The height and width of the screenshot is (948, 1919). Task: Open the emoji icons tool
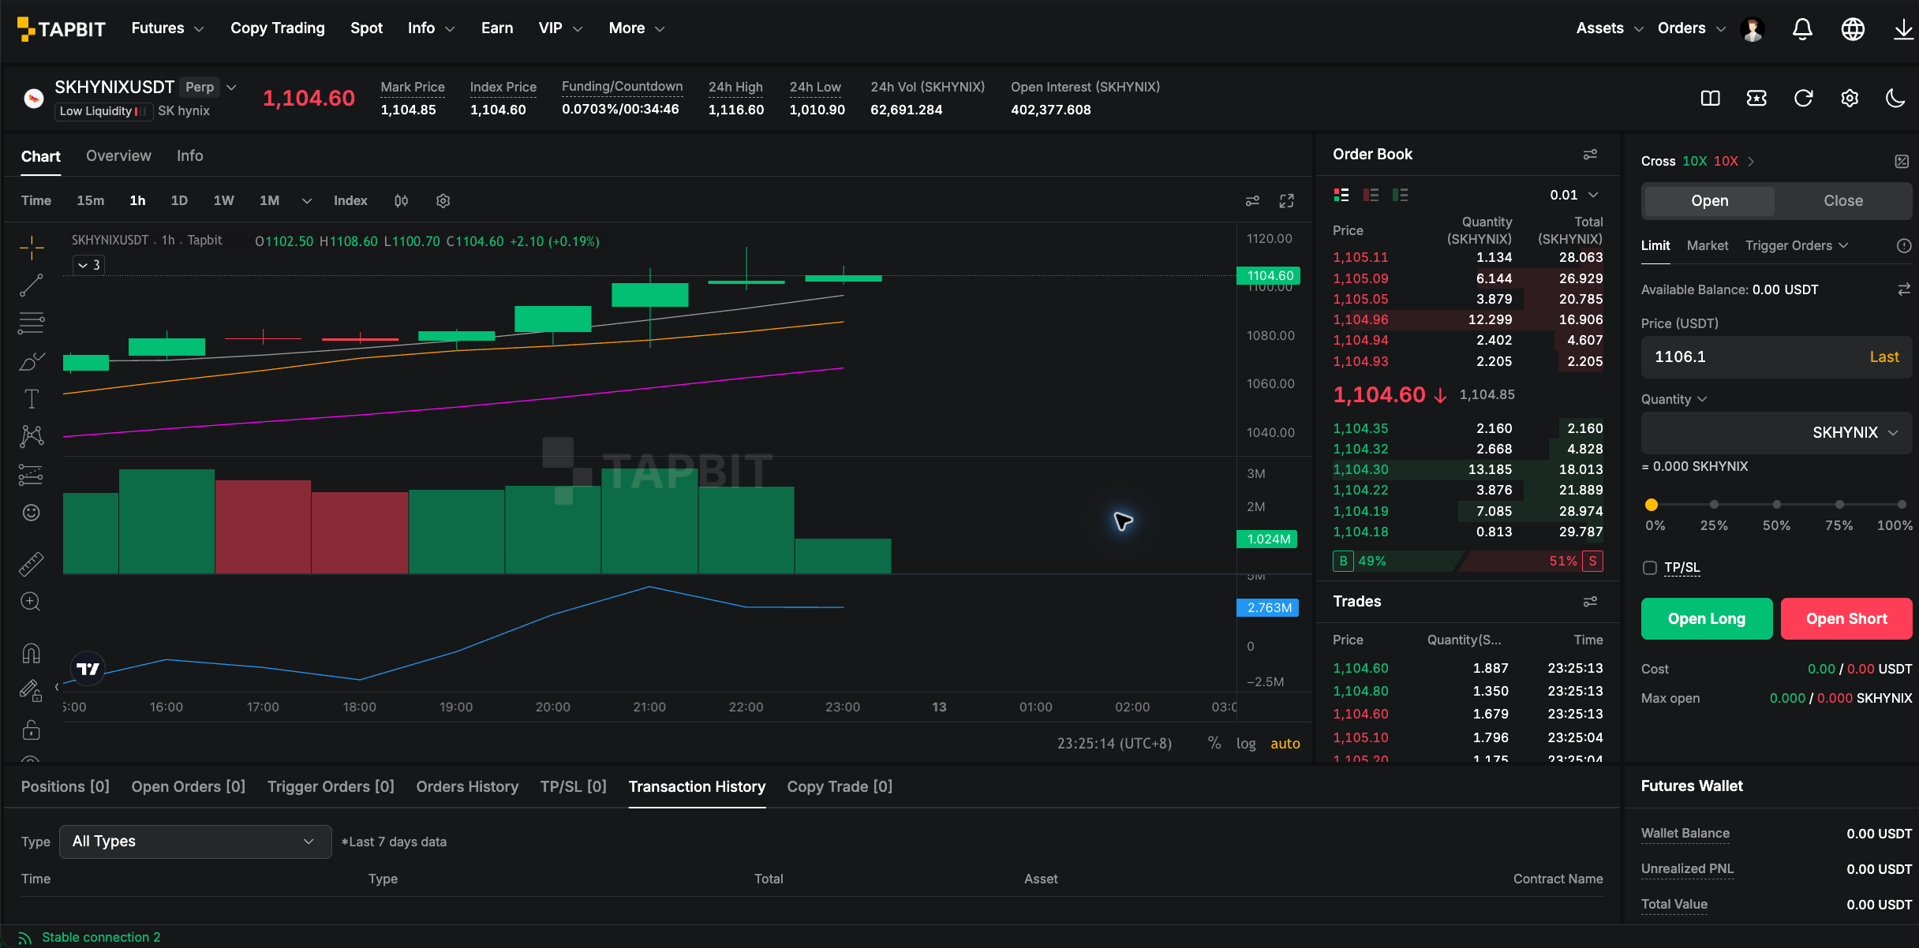(32, 513)
